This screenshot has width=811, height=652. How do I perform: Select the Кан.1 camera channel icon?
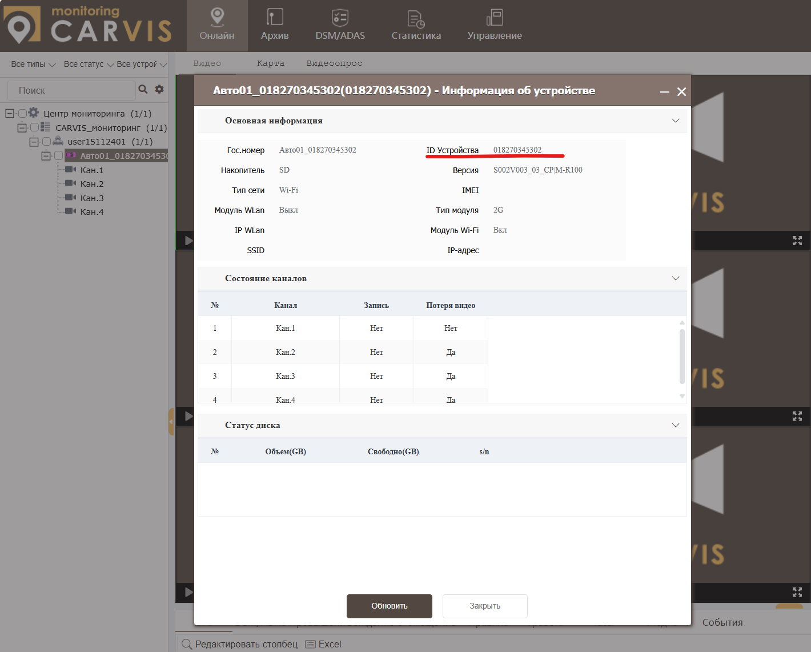click(x=70, y=170)
